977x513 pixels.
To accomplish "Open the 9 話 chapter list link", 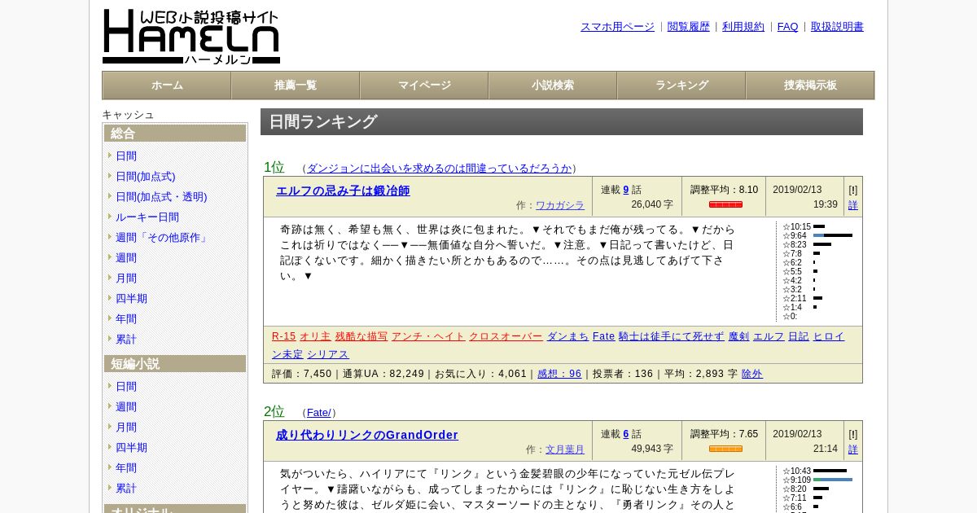I will coord(626,190).
